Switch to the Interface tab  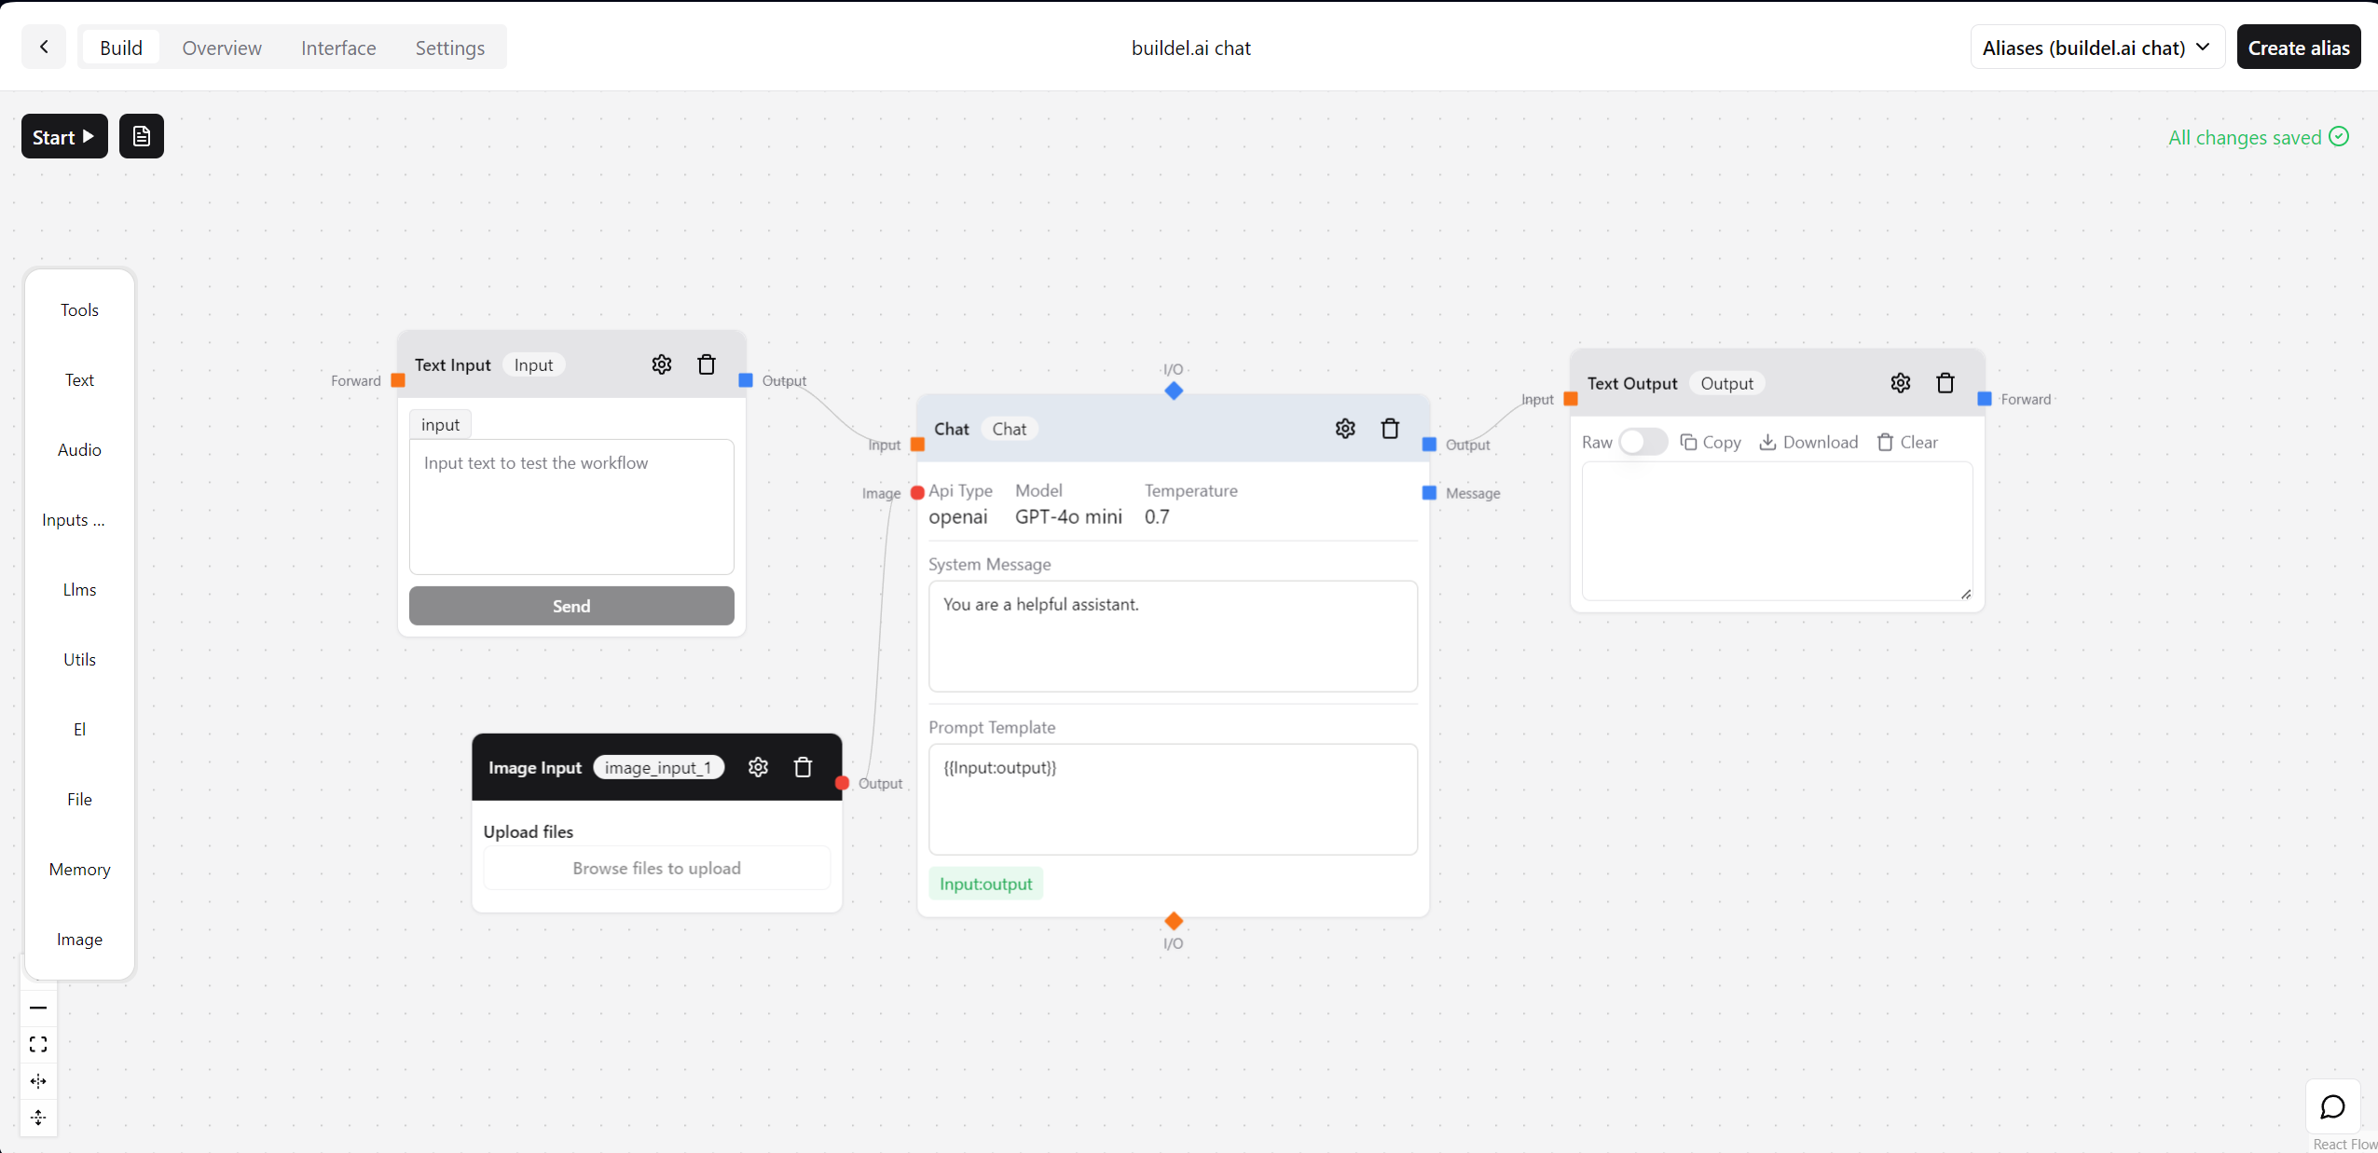click(x=337, y=47)
